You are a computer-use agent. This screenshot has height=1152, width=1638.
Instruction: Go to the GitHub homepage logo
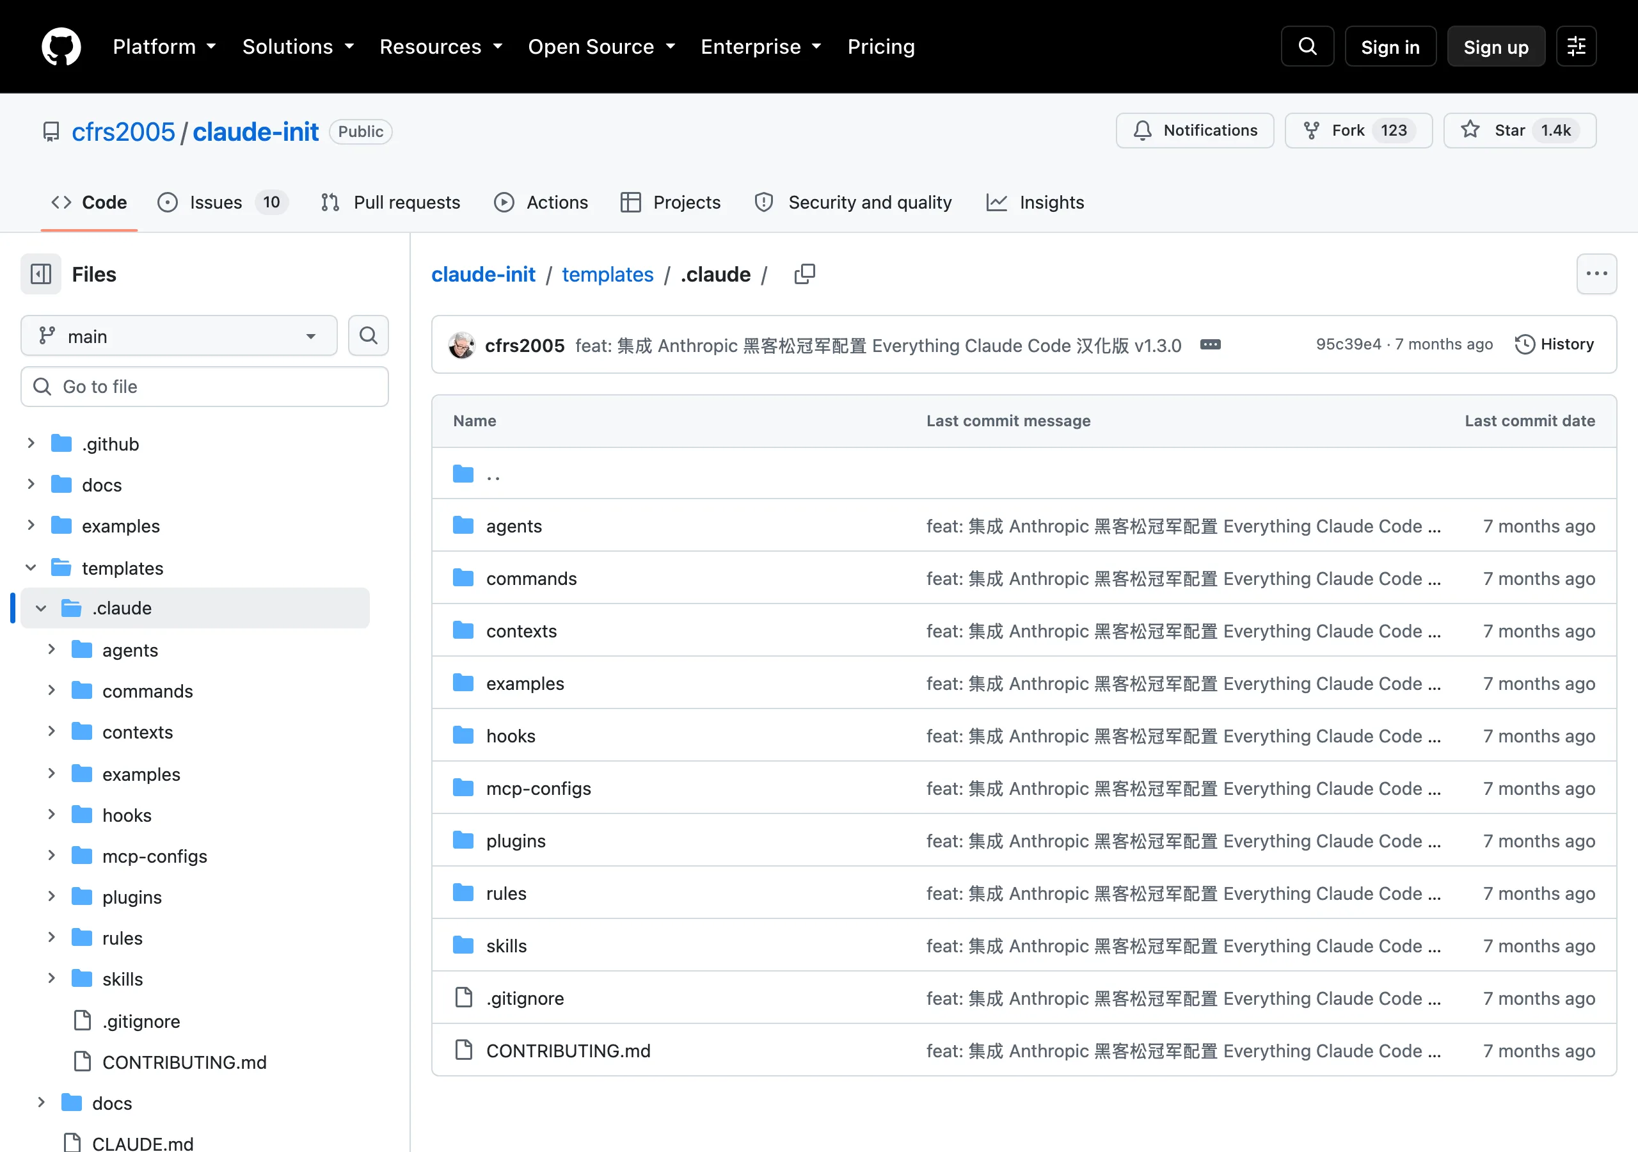[61, 46]
